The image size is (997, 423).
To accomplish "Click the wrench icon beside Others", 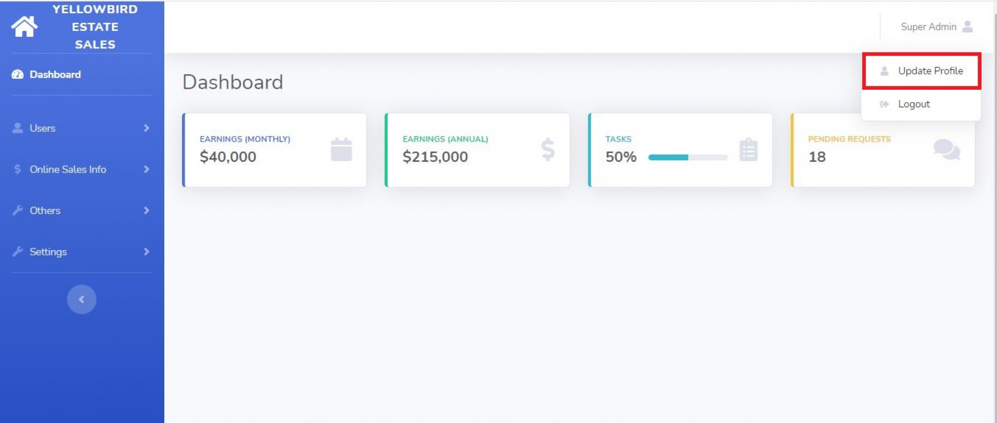I will (18, 210).
